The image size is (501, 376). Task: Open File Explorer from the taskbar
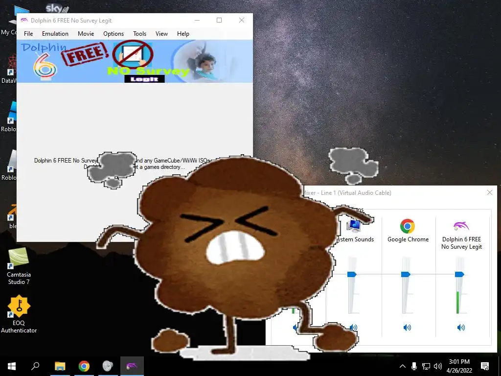(60, 366)
